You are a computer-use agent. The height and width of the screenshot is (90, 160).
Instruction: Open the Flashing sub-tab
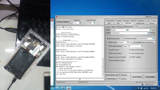pyautogui.click(x=119, y=26)
